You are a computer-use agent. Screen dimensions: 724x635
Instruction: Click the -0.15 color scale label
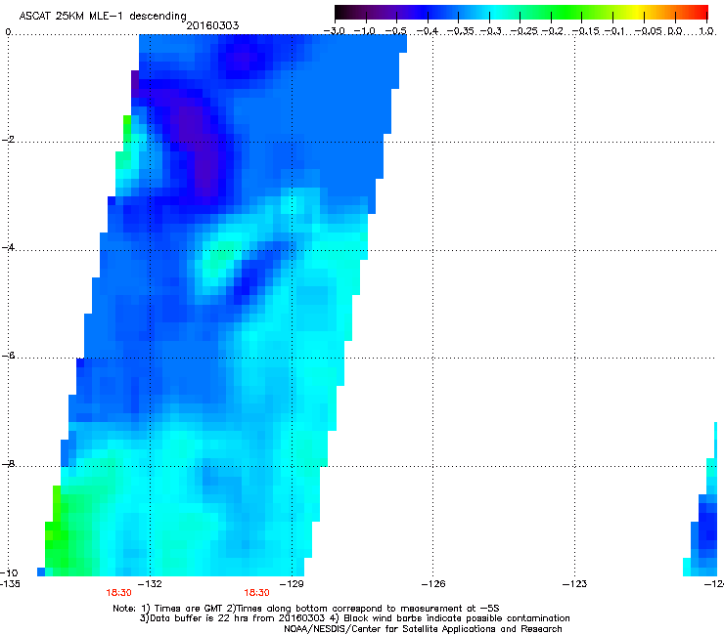tap(585, 31)
